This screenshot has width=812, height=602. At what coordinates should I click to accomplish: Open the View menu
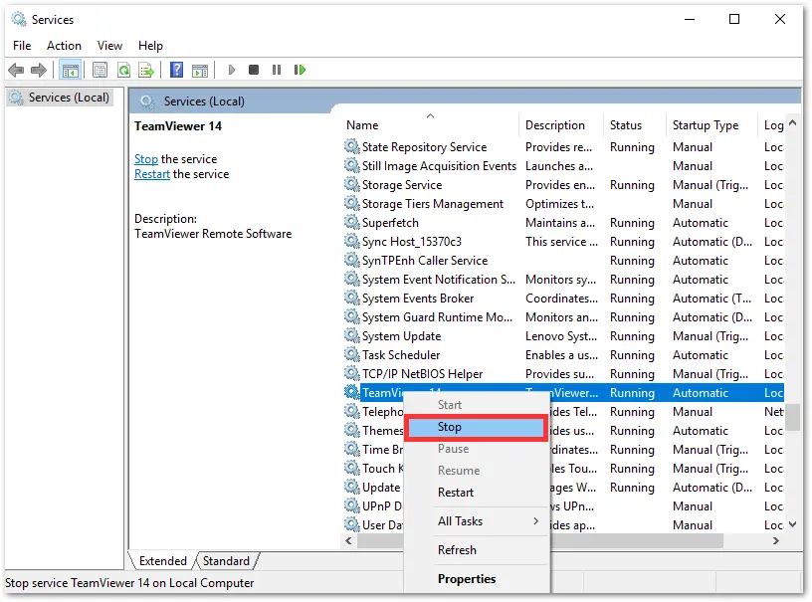[x=109, y=46]
